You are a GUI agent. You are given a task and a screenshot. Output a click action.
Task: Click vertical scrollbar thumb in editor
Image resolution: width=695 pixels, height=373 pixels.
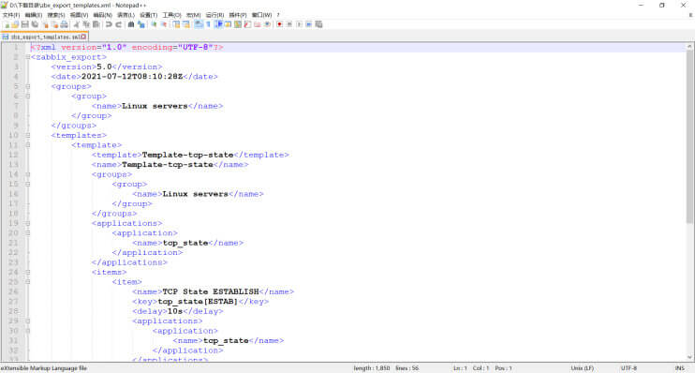click(689, 137)
